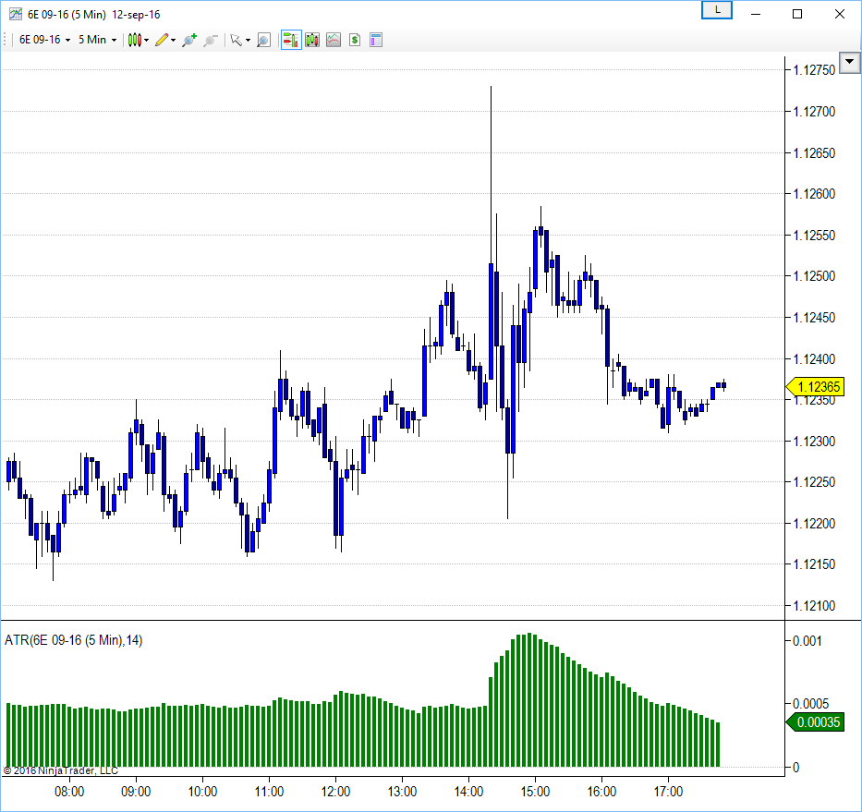Open the Data Series candlestick icon
Image resolution: width=862 pixels, height=812 pixels.
[x=312, y=40]
